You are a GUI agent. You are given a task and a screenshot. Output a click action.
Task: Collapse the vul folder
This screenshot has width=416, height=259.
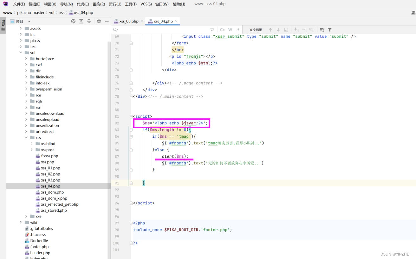coord(21,53)
